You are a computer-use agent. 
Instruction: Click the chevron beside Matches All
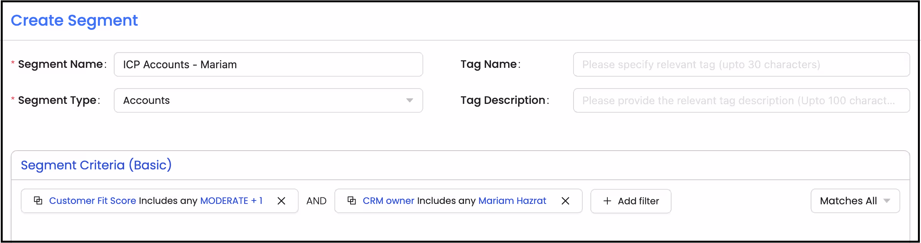pos(887,200)
